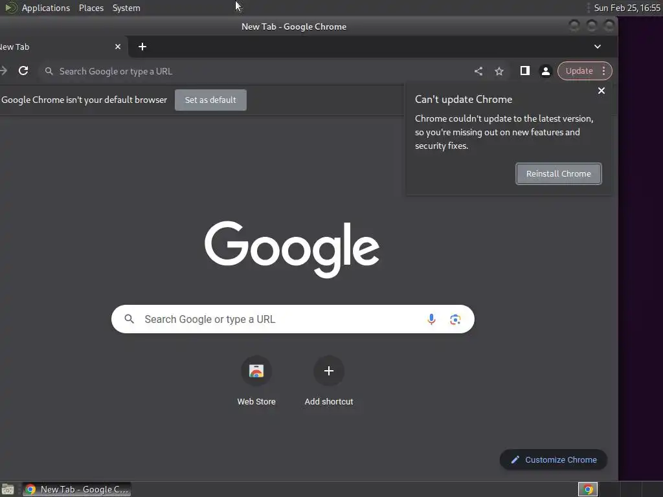Click the show desktop icon in the bottom panel
Image resolution: width=663 pixels, height=497 pixels.
(x=8, y=489)
